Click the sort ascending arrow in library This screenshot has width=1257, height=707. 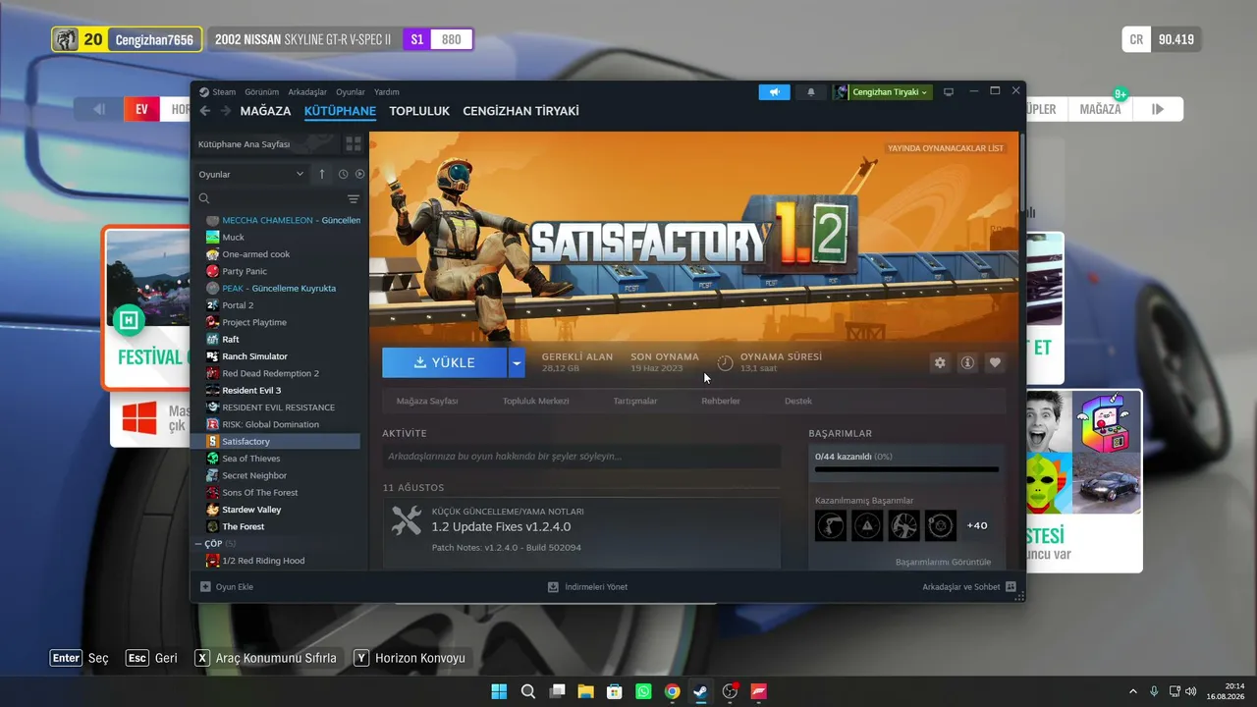pos(322,174)
